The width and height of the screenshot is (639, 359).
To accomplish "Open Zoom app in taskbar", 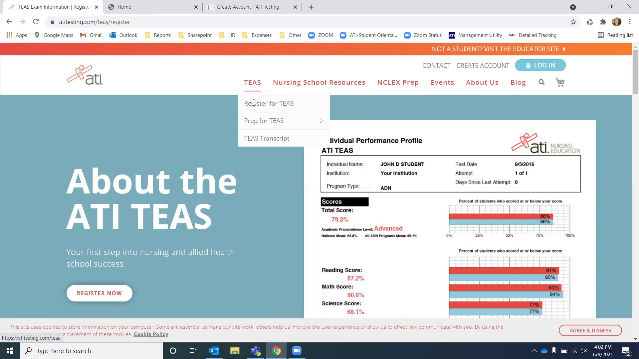I will (x=297, y=351).
